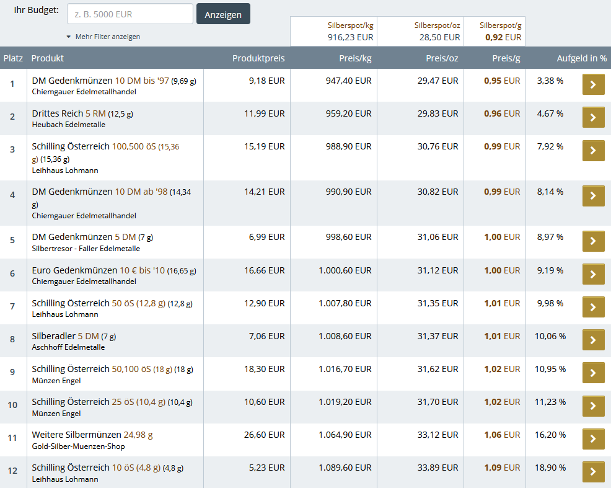Click Preis/kg 1.000,60 EUR cell
The image size is (611, 488).
[345, 270]
